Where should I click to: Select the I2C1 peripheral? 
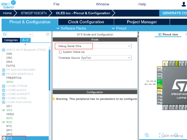pyautogui.click(x=9, y=106)
